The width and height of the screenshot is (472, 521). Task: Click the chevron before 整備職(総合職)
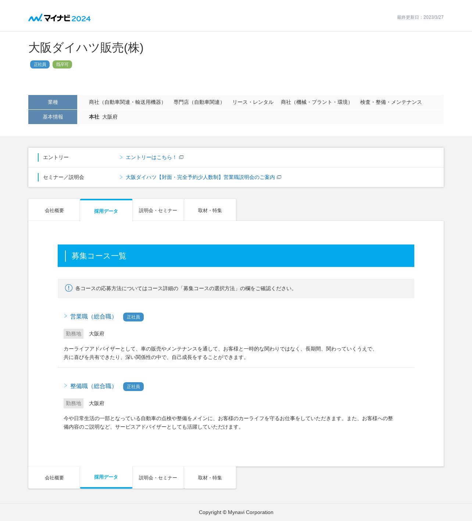(65, 386)
